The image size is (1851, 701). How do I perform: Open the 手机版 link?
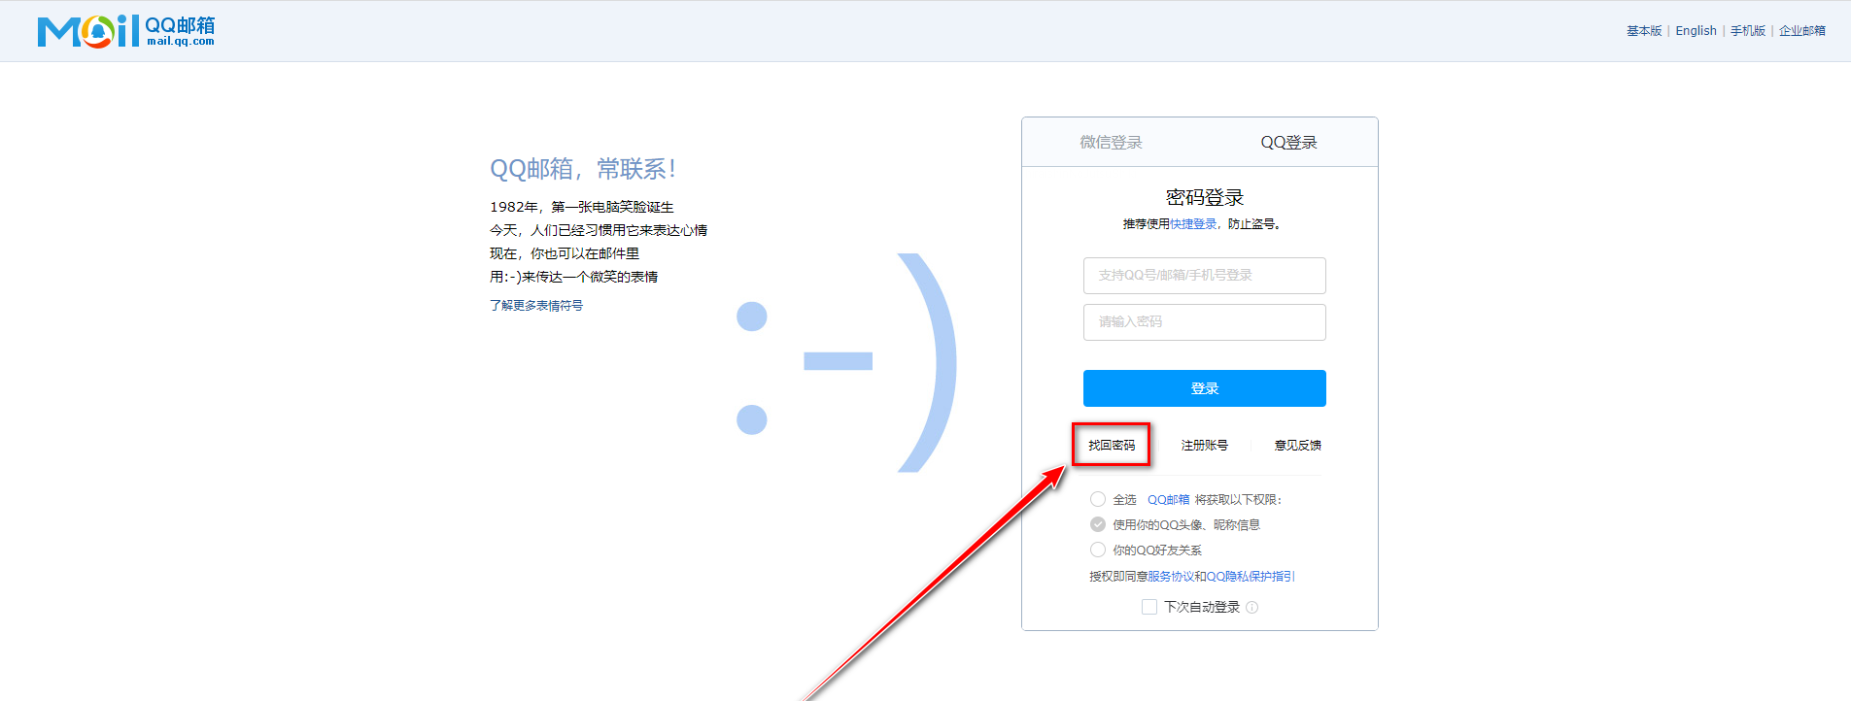pyautogui.click(x=1747, y=31)
